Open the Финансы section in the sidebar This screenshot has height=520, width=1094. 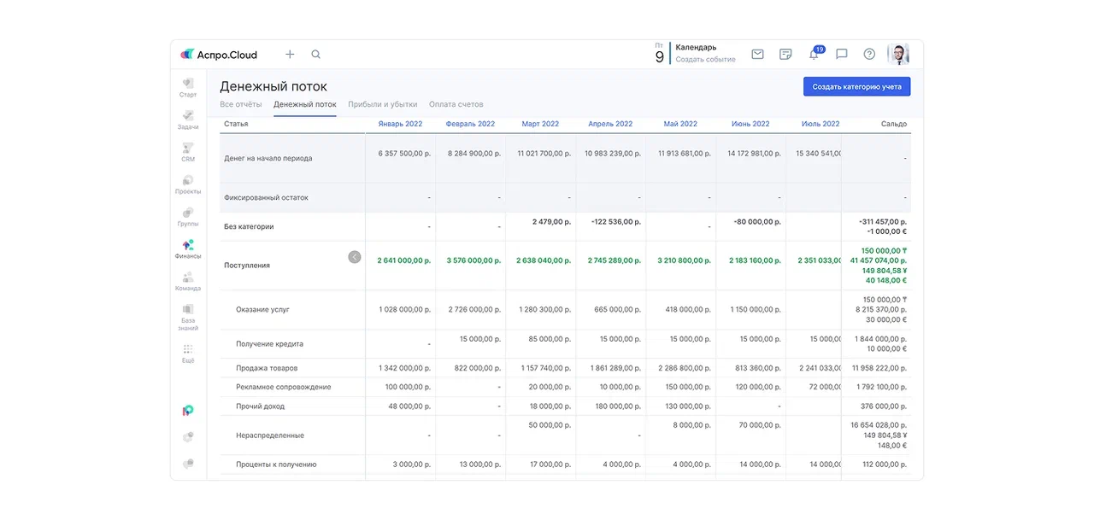188,248
